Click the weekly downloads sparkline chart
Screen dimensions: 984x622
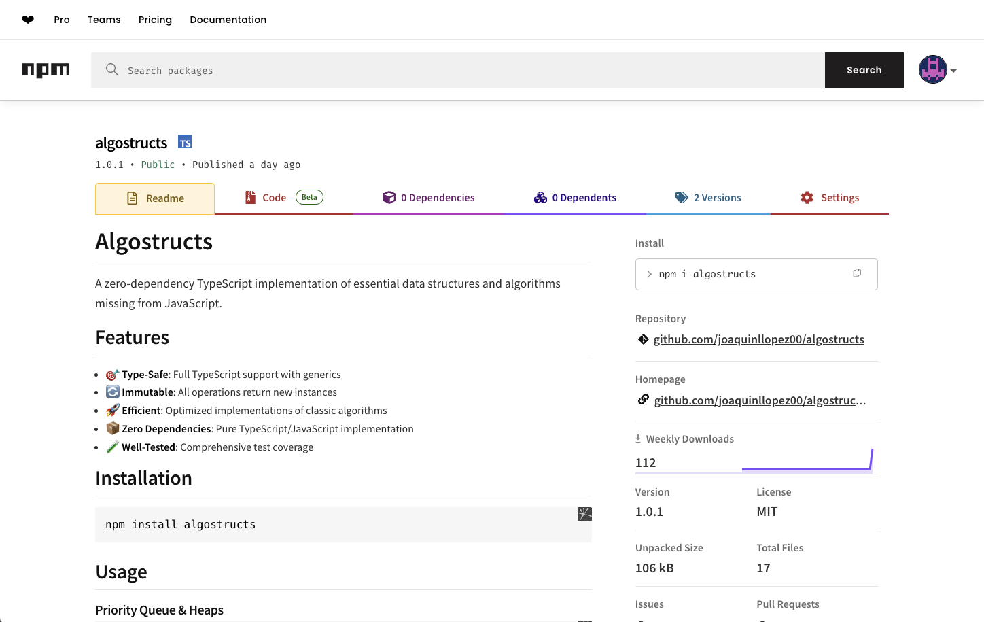pos(807,460)
